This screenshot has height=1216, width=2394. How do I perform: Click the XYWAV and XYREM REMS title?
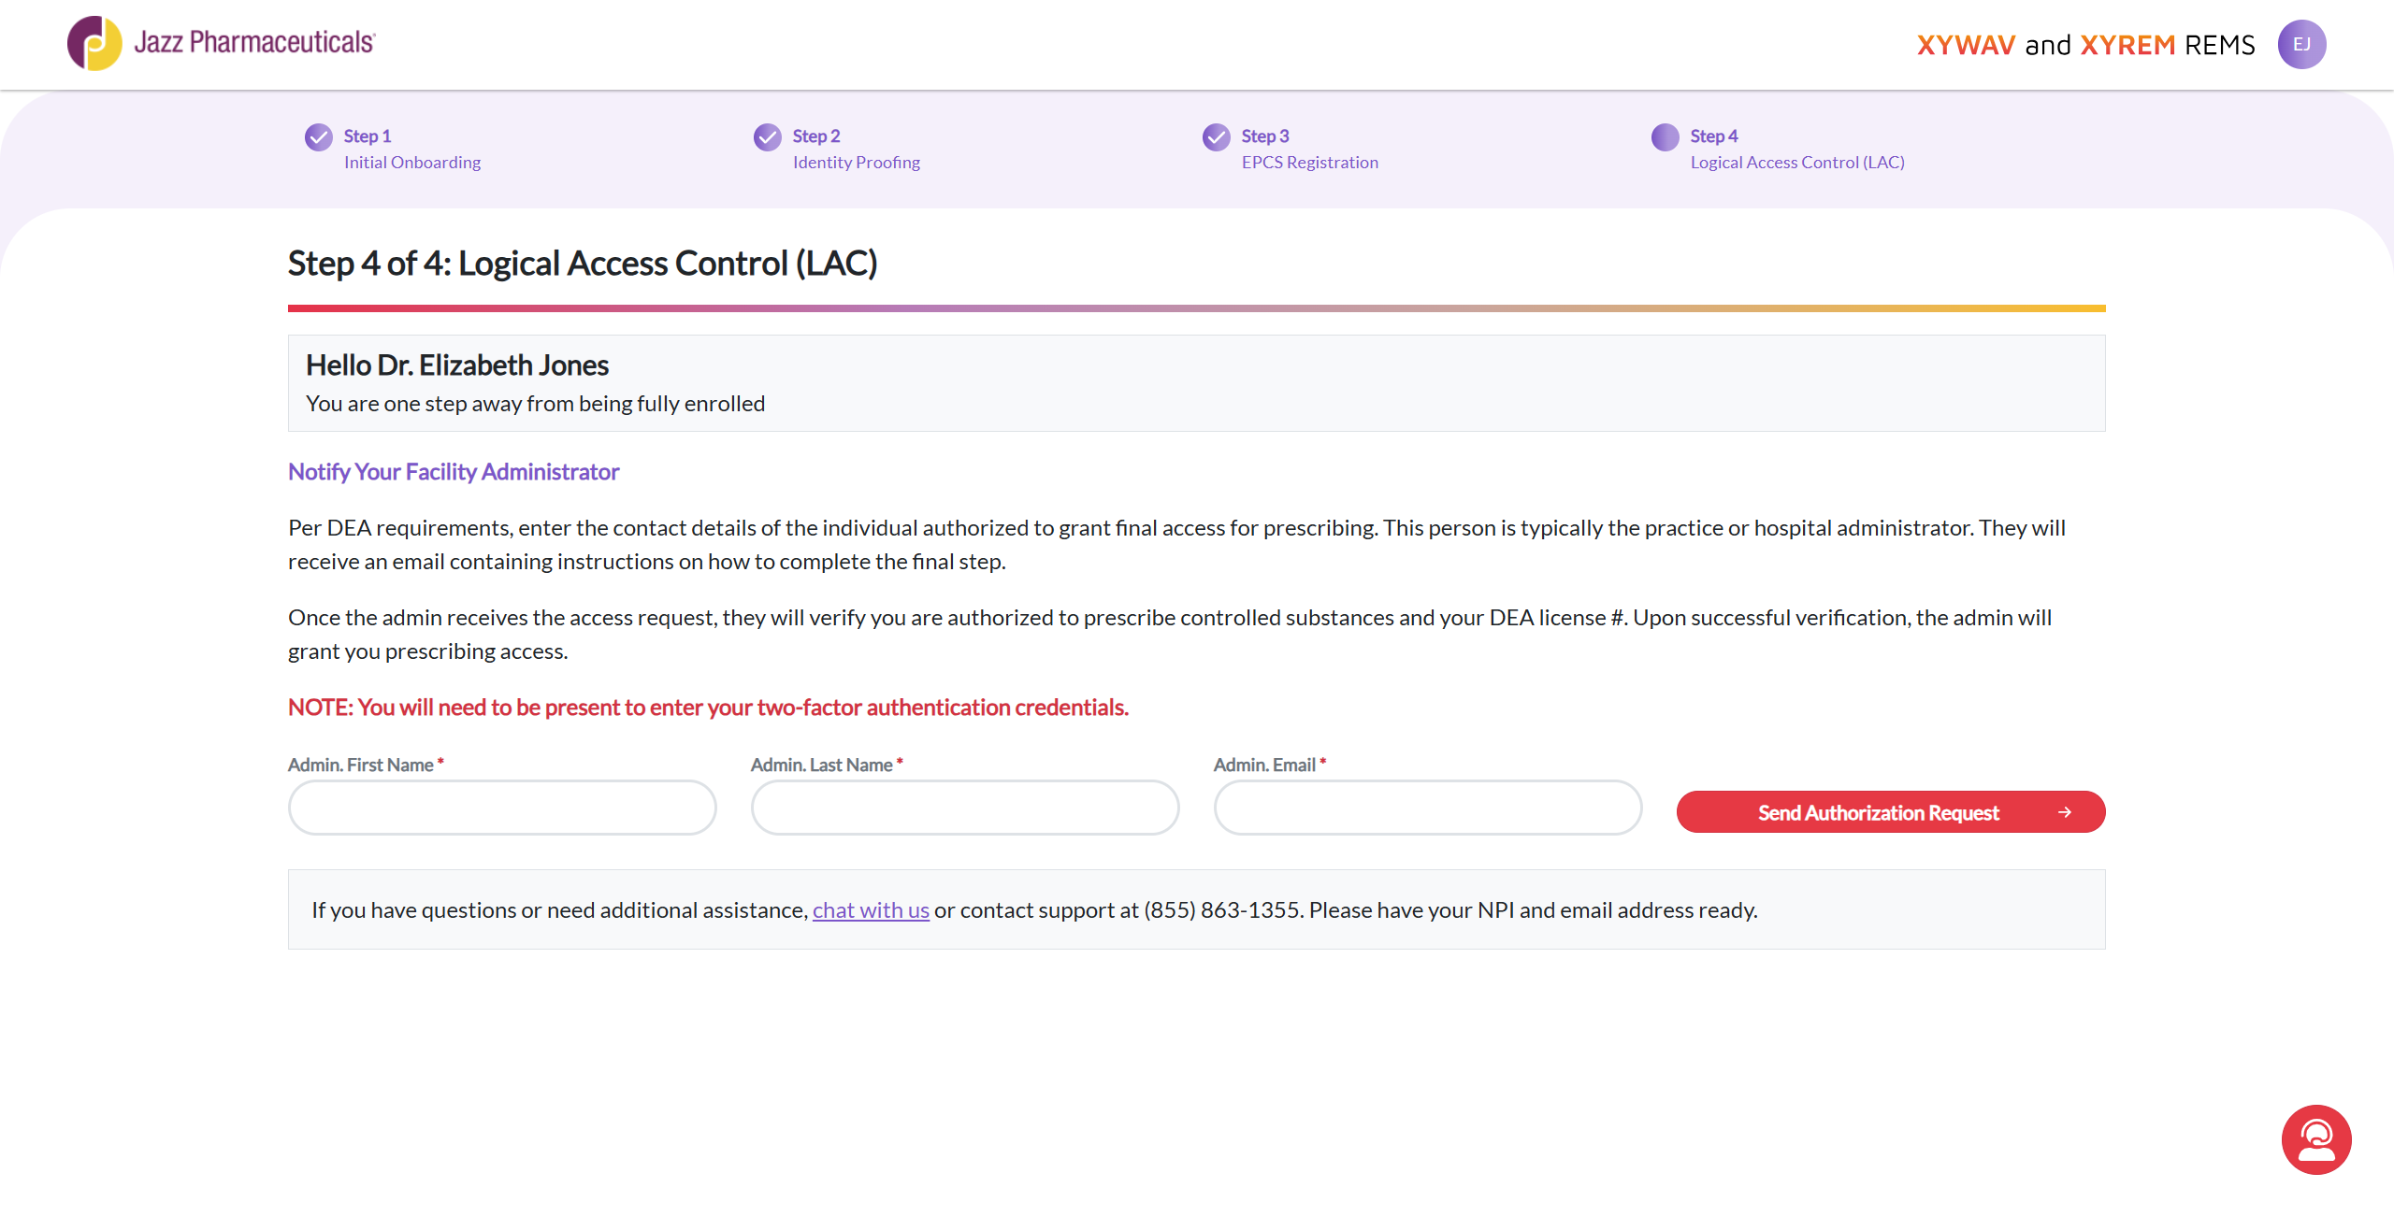2085,45
